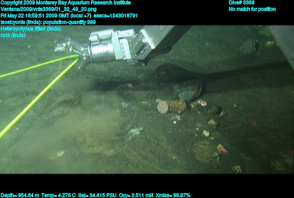This screenshot has height=198, width=294.
Task: Select the rock (linda) annotation text
Action: [13, 35]
